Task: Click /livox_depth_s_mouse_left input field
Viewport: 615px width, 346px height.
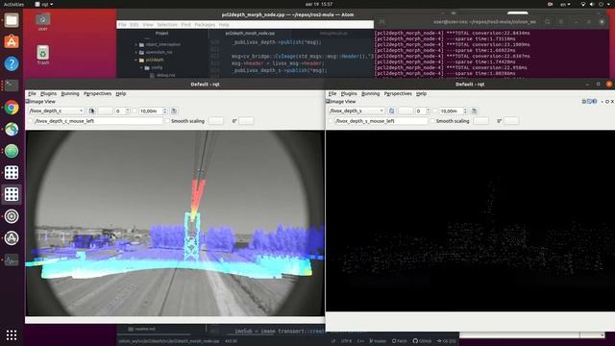Action: (x=381, y=121)
